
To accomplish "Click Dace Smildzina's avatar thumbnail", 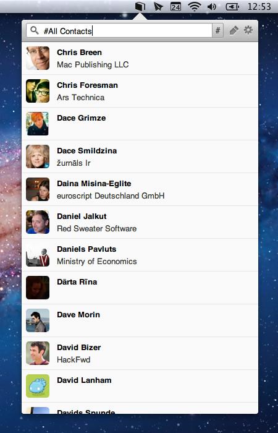I will pos(38,156).
